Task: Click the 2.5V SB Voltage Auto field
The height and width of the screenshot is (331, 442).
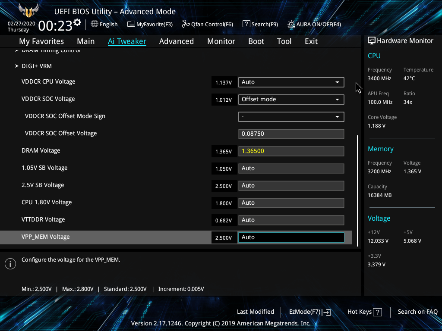Action: click(x=291, y=186)
